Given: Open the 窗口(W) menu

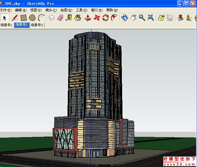Looking at the screenshot, I should pos(97,10).
